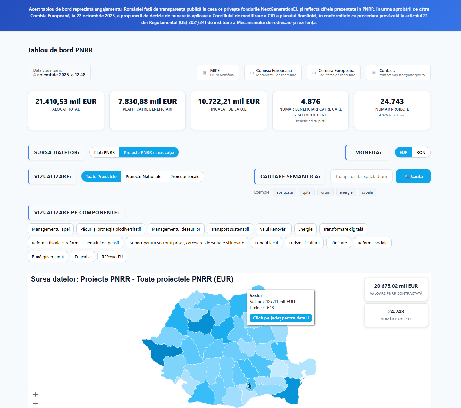The width and height of the screenshot is (461, 408).
Task: Zoom out of the map with minus
Action: pos(36,404)
